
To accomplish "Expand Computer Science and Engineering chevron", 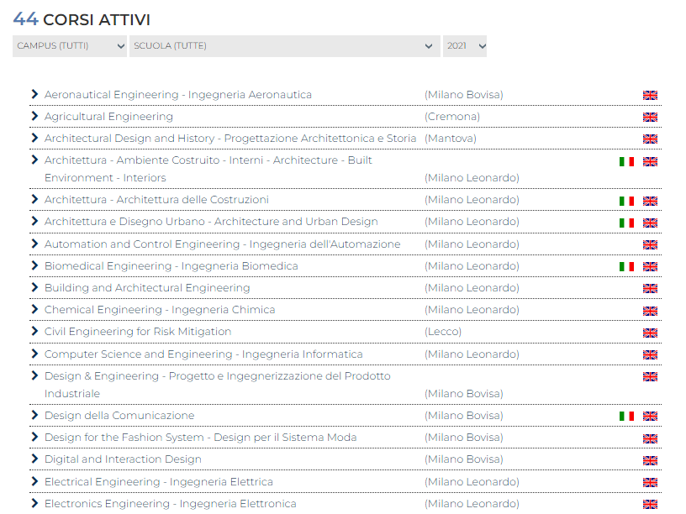I will coord(35,354).
